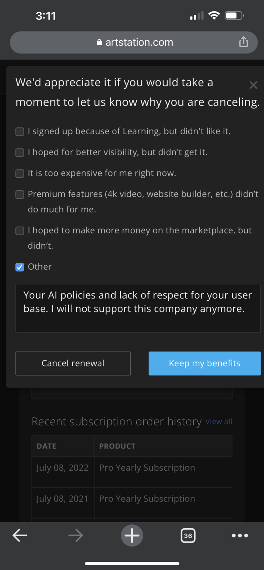Open the 'View all' order history link
264x570 pixels.
point(219,422)
